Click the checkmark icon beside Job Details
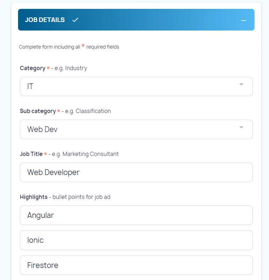 point(75,20)
